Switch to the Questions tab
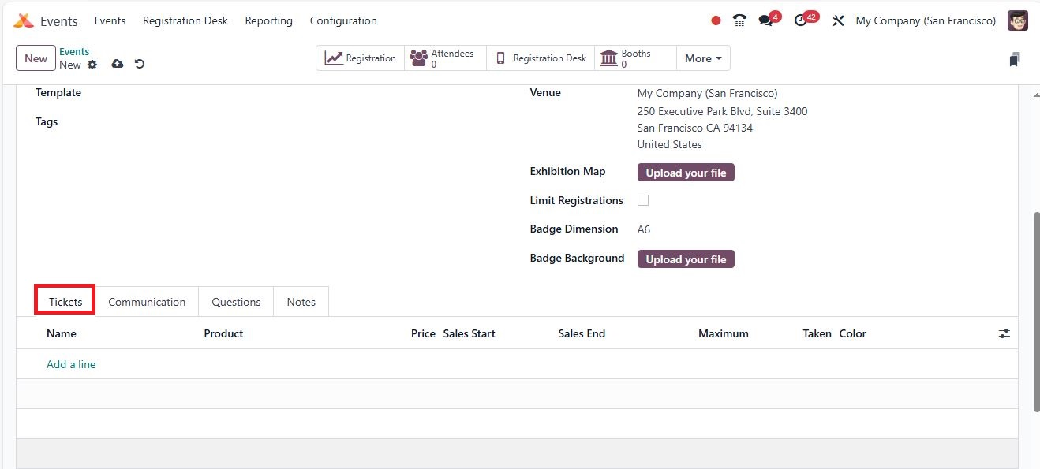This screenshot has width=1040, height=469. [236, 302]
